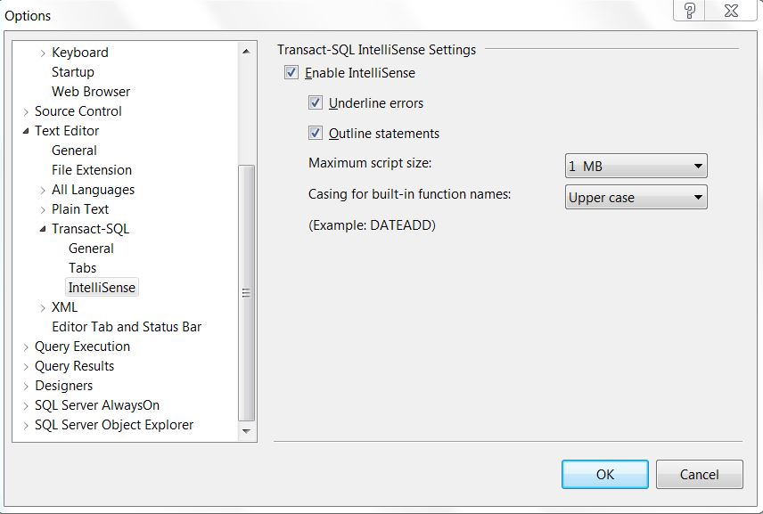
Task: Expand the XML tree node
Action: (x=42, y=306)
